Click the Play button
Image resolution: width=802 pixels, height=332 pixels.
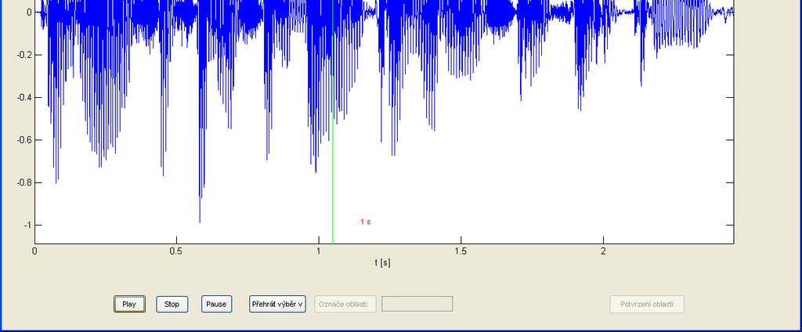[129, 304]
